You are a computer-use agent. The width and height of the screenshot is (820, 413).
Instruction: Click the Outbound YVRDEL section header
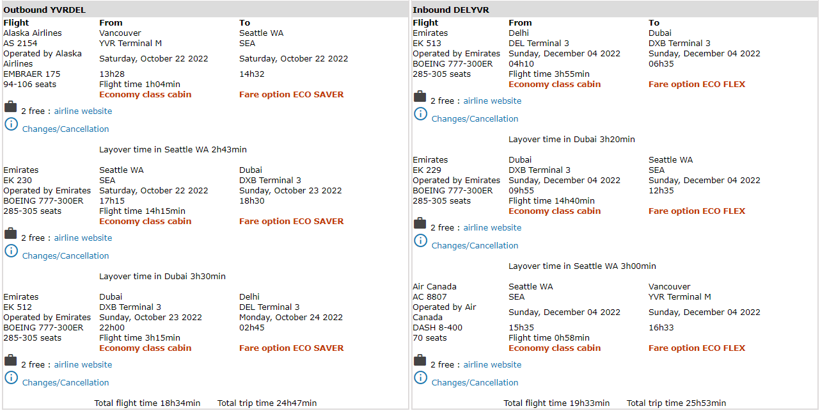pos(45,10)
